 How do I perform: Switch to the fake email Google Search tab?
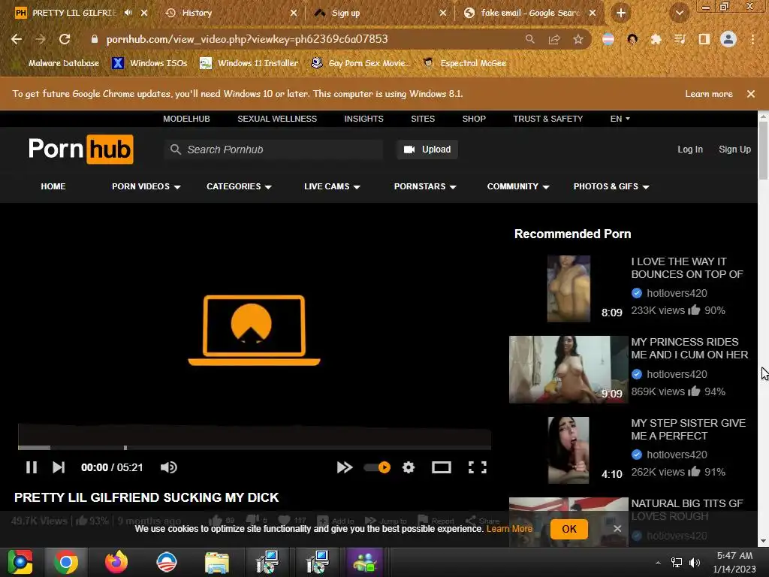529,14
